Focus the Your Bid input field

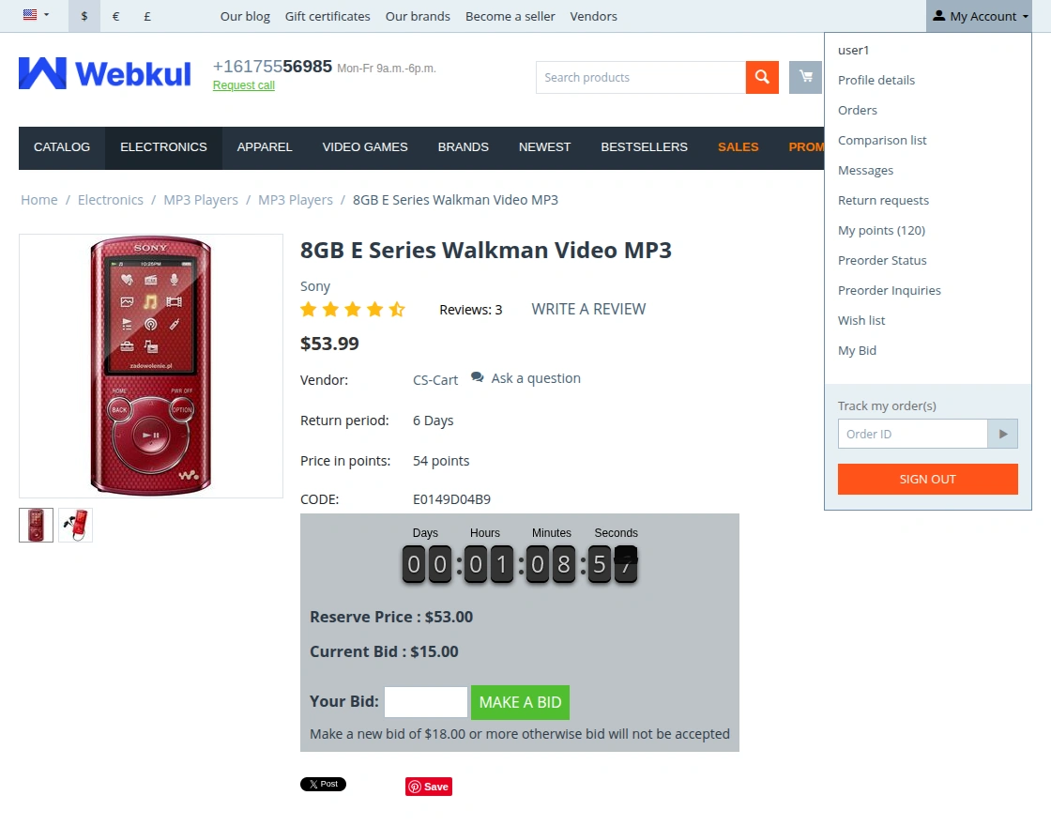pos(426,702)
